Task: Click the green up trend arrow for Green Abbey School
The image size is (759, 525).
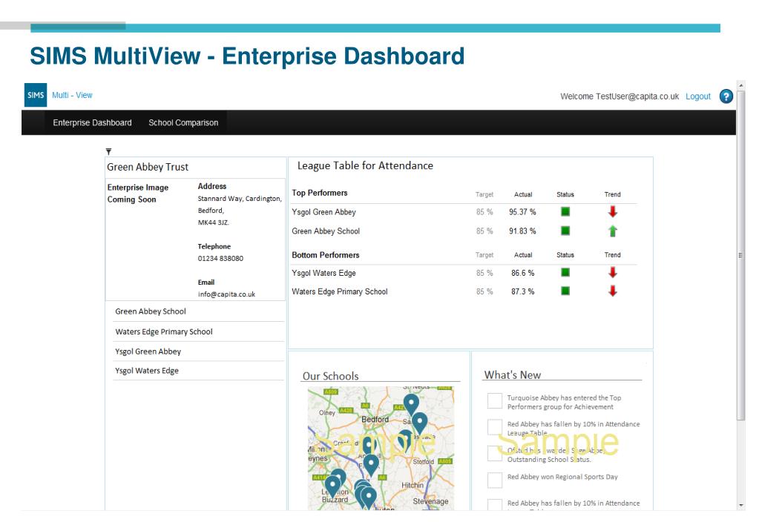Action: [x=612, y=231]
